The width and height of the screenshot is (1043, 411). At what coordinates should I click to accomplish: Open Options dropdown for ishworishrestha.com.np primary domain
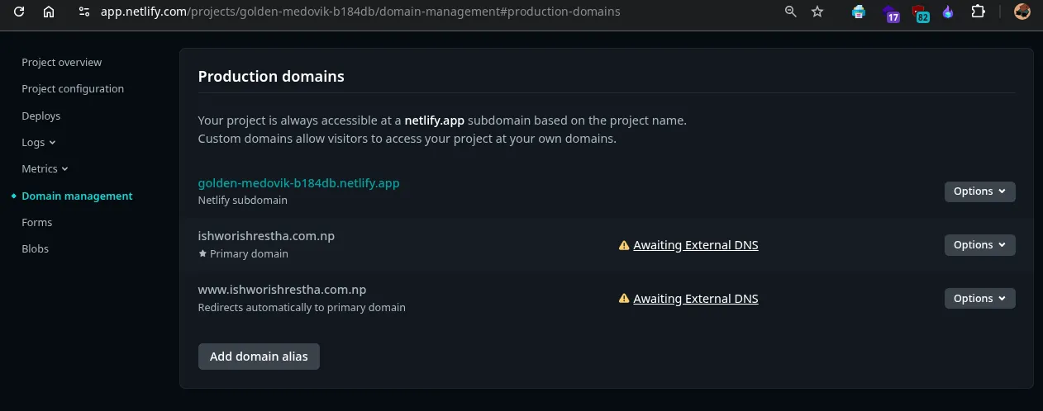[979, 245]
